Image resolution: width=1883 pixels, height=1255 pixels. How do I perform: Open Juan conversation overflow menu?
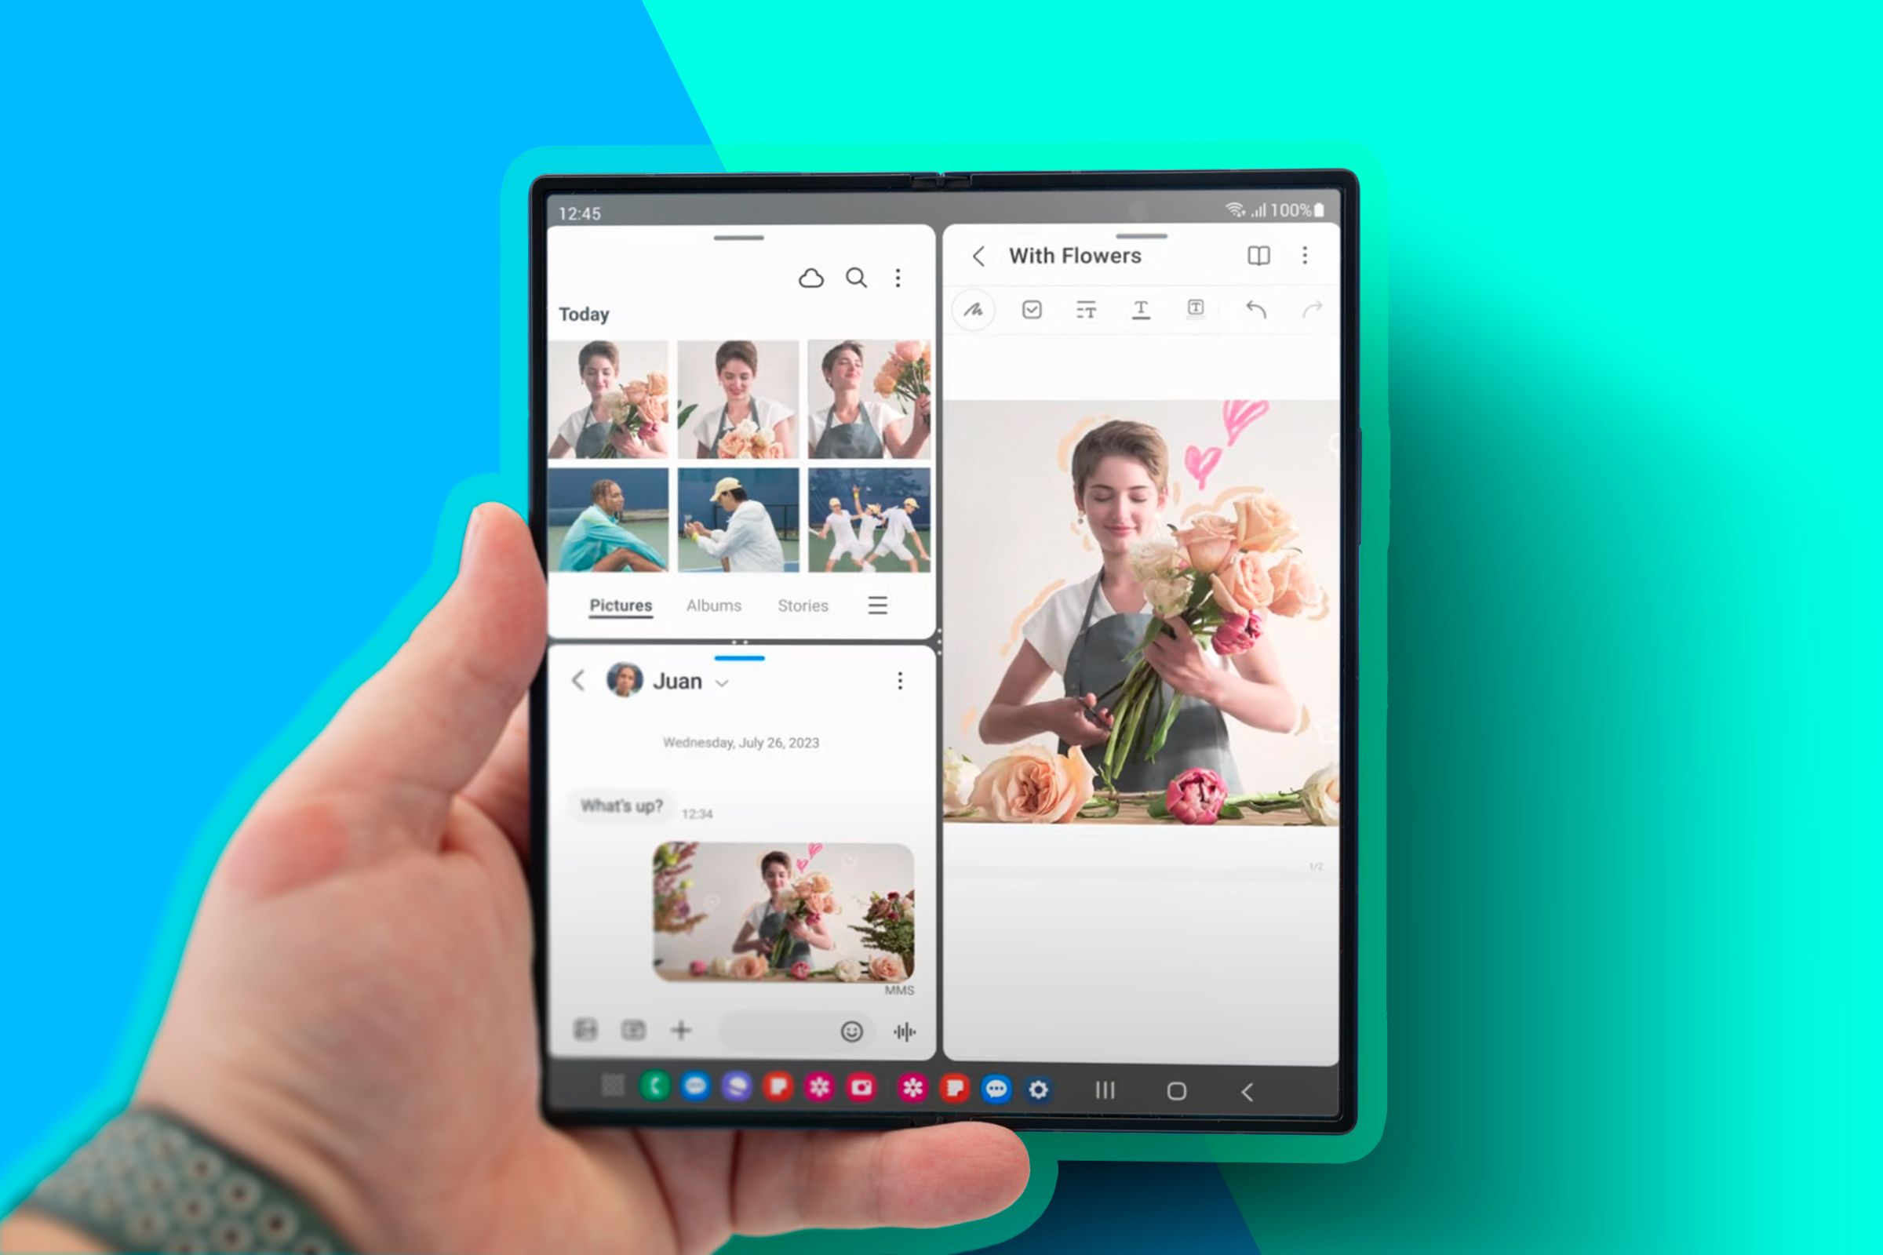coord(902,679)
